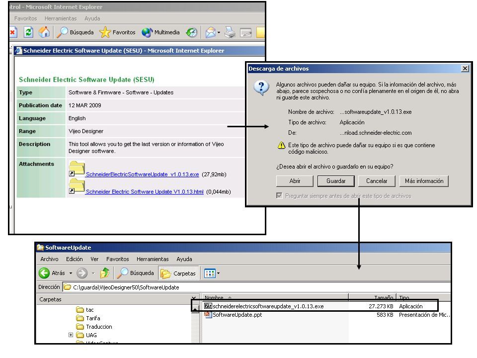Open Edición menu in SoftwareUpdate window
Screen dimensions: 477x358
tap(74, 259)
